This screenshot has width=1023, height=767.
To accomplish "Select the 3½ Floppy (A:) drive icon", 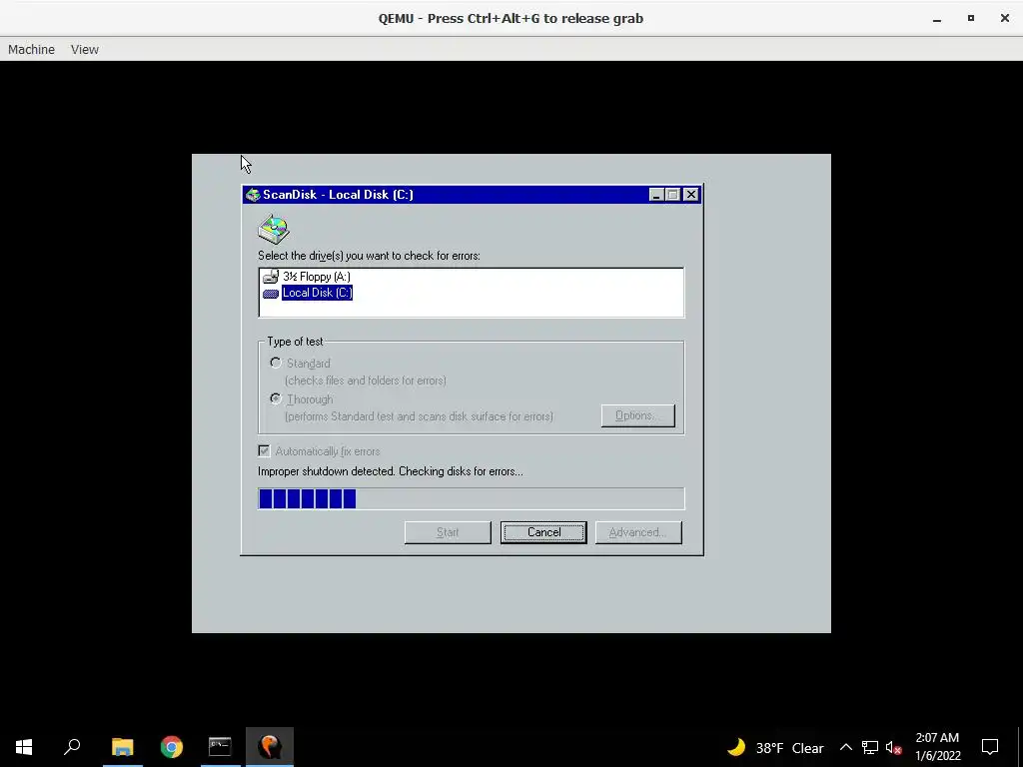I will click(x=271, y=277).
